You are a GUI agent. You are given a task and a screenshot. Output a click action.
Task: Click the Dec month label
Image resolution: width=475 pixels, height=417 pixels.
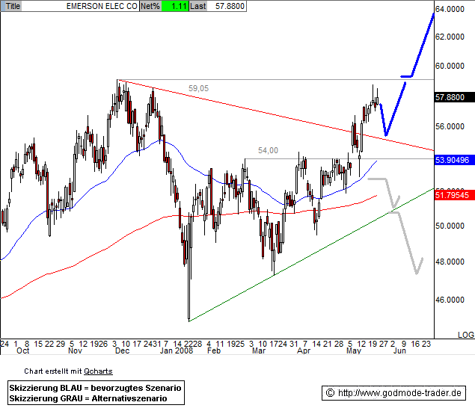point(123,350)
